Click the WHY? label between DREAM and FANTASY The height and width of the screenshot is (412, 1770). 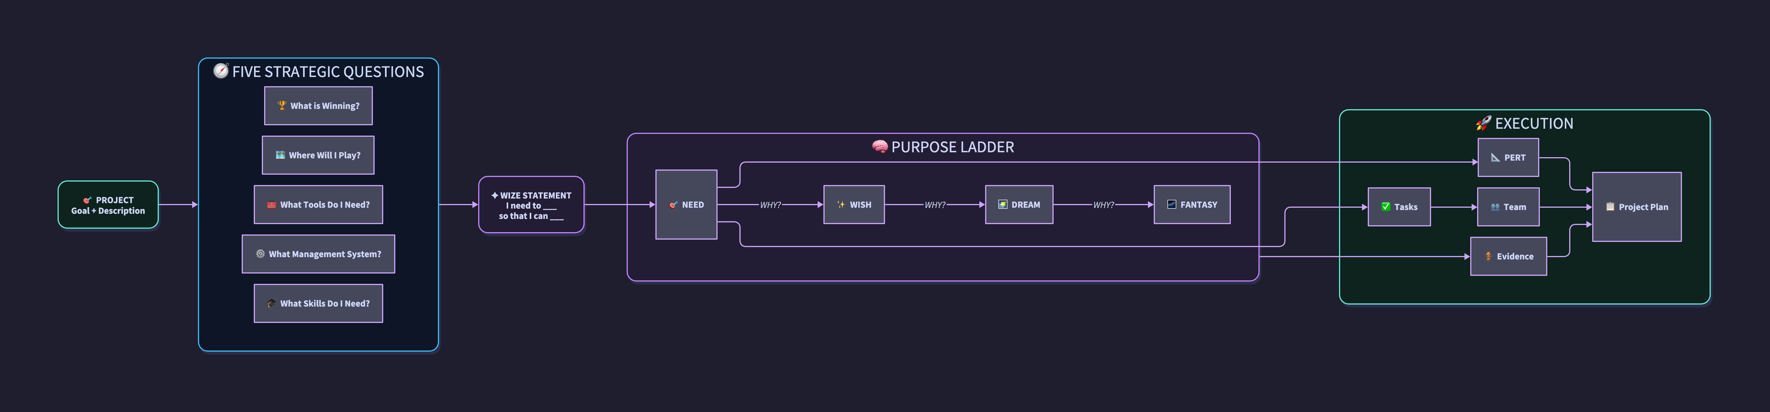(x=1103, y=205)
